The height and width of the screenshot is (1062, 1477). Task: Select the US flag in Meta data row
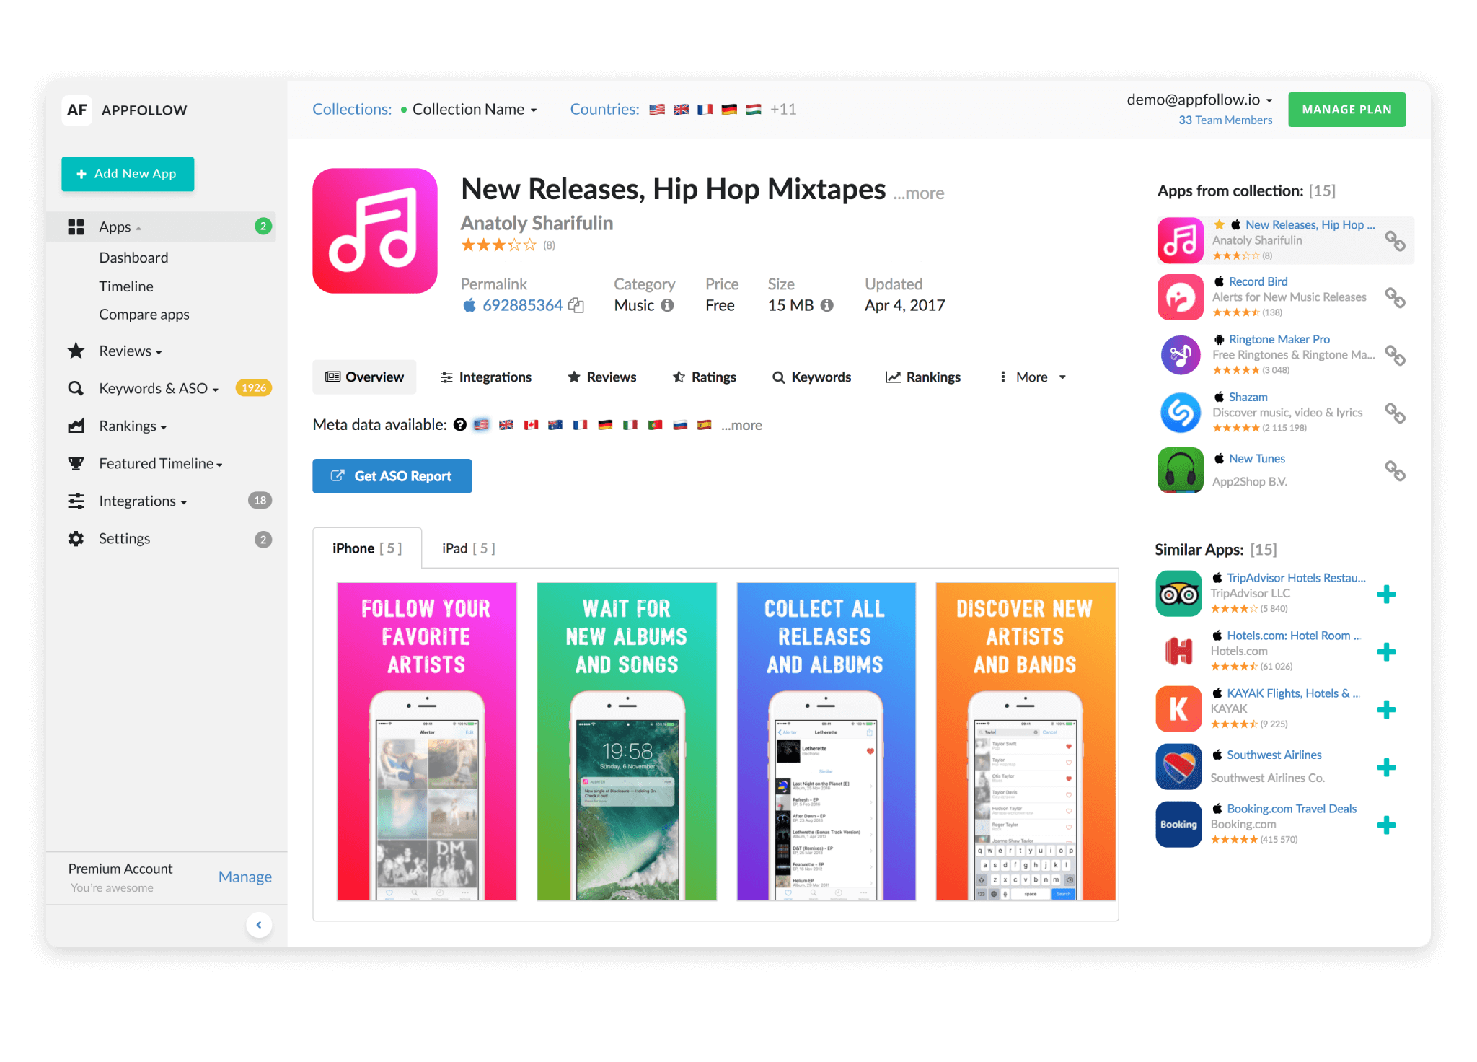[x=482, y=425]
